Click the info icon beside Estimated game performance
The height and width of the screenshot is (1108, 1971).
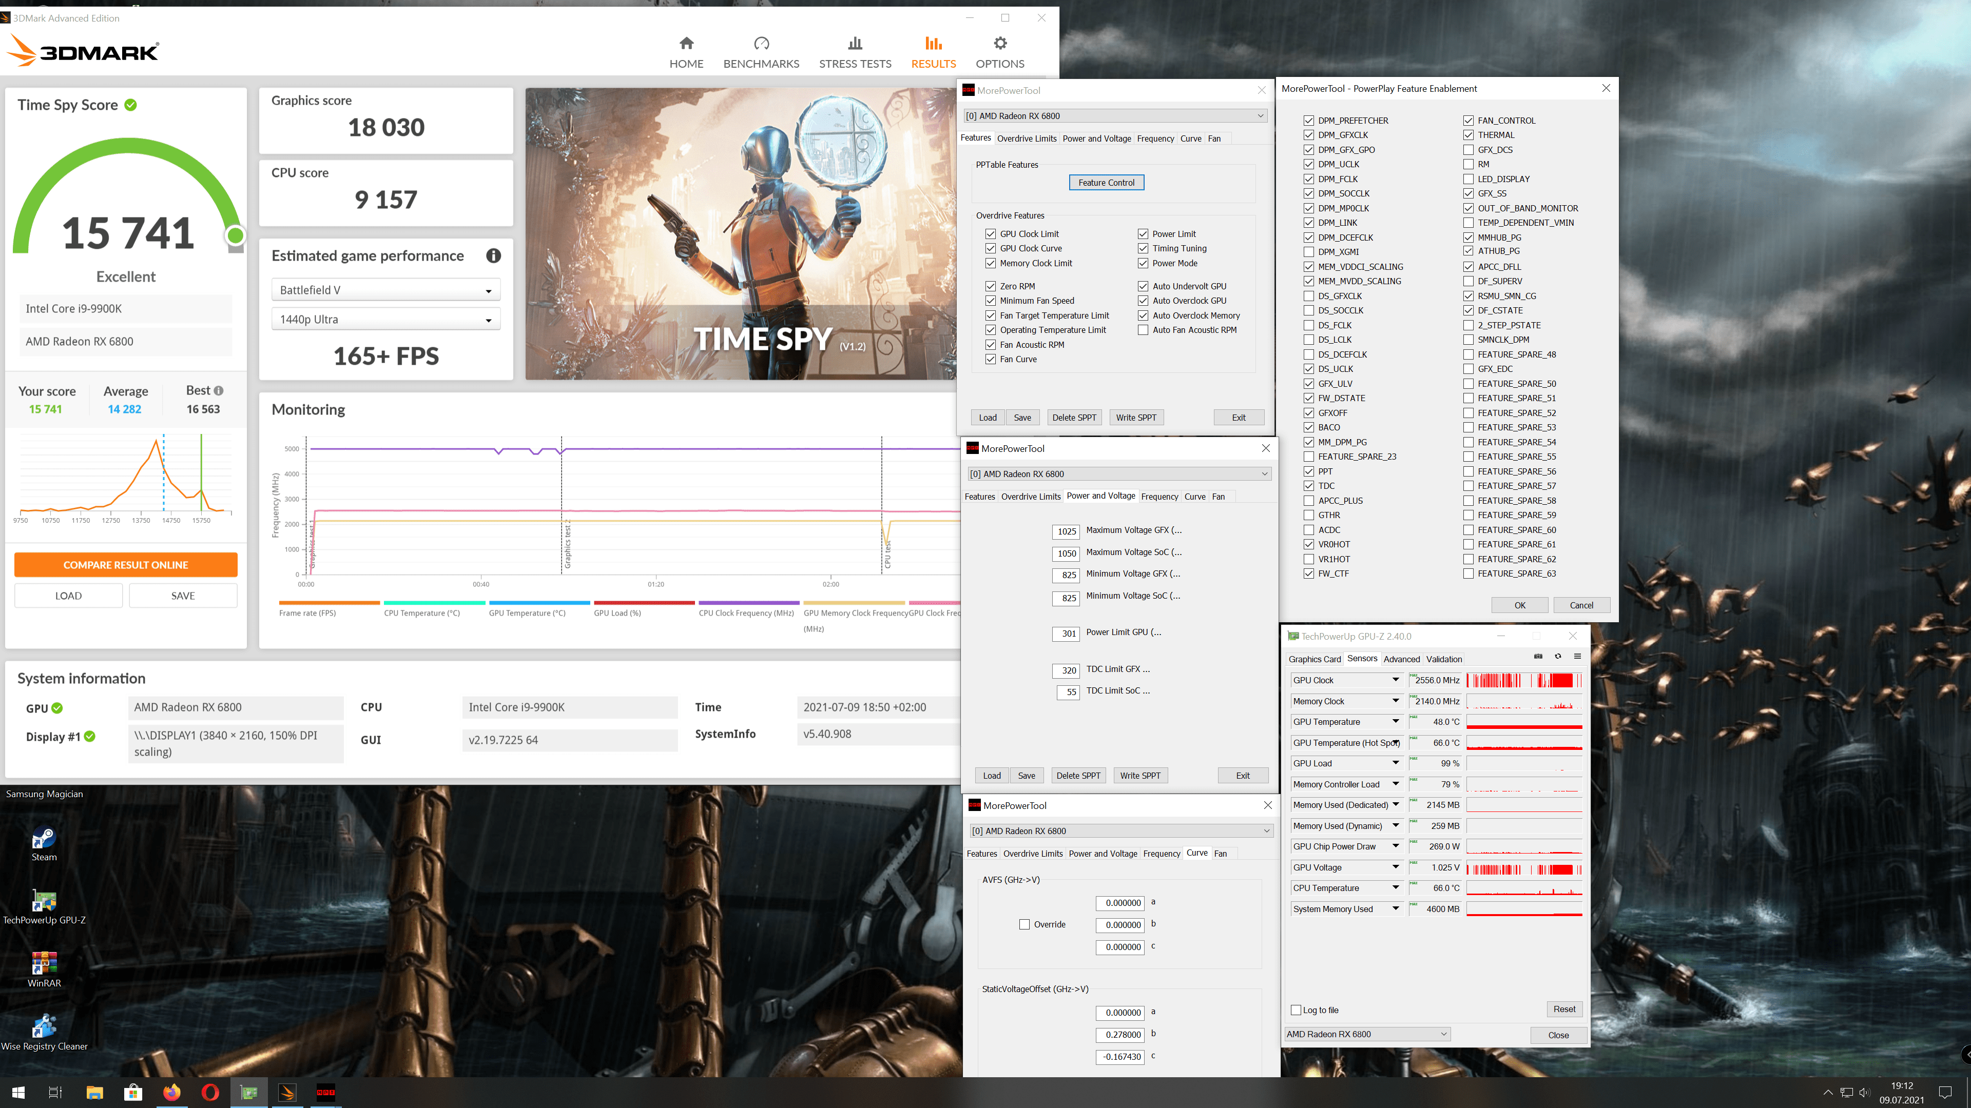pyautogui.click(x=493, y=256)
